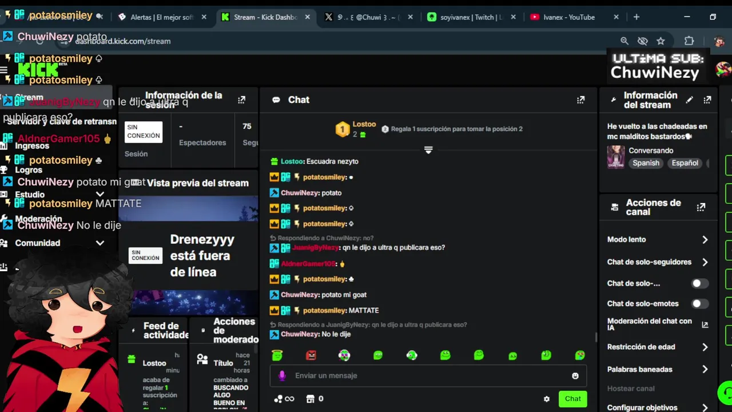Click Regala 1 suscripción link
Screen dimensions: 732x412
tap(456, 129)
